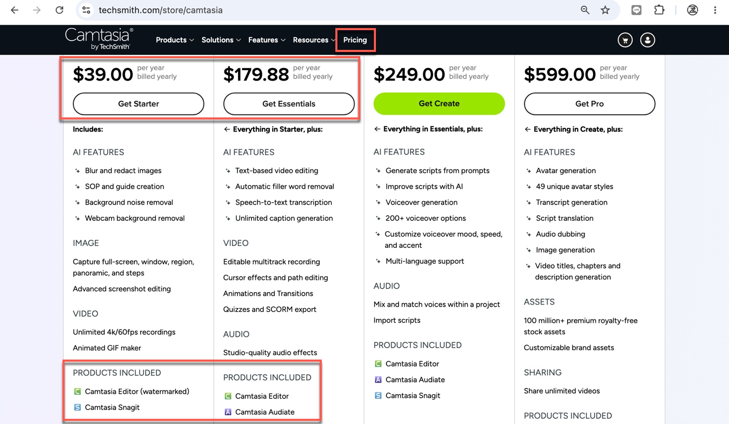Click "Quizzes and SCORM export" feature
Viewport: 729px width, 424px height.
270,310
